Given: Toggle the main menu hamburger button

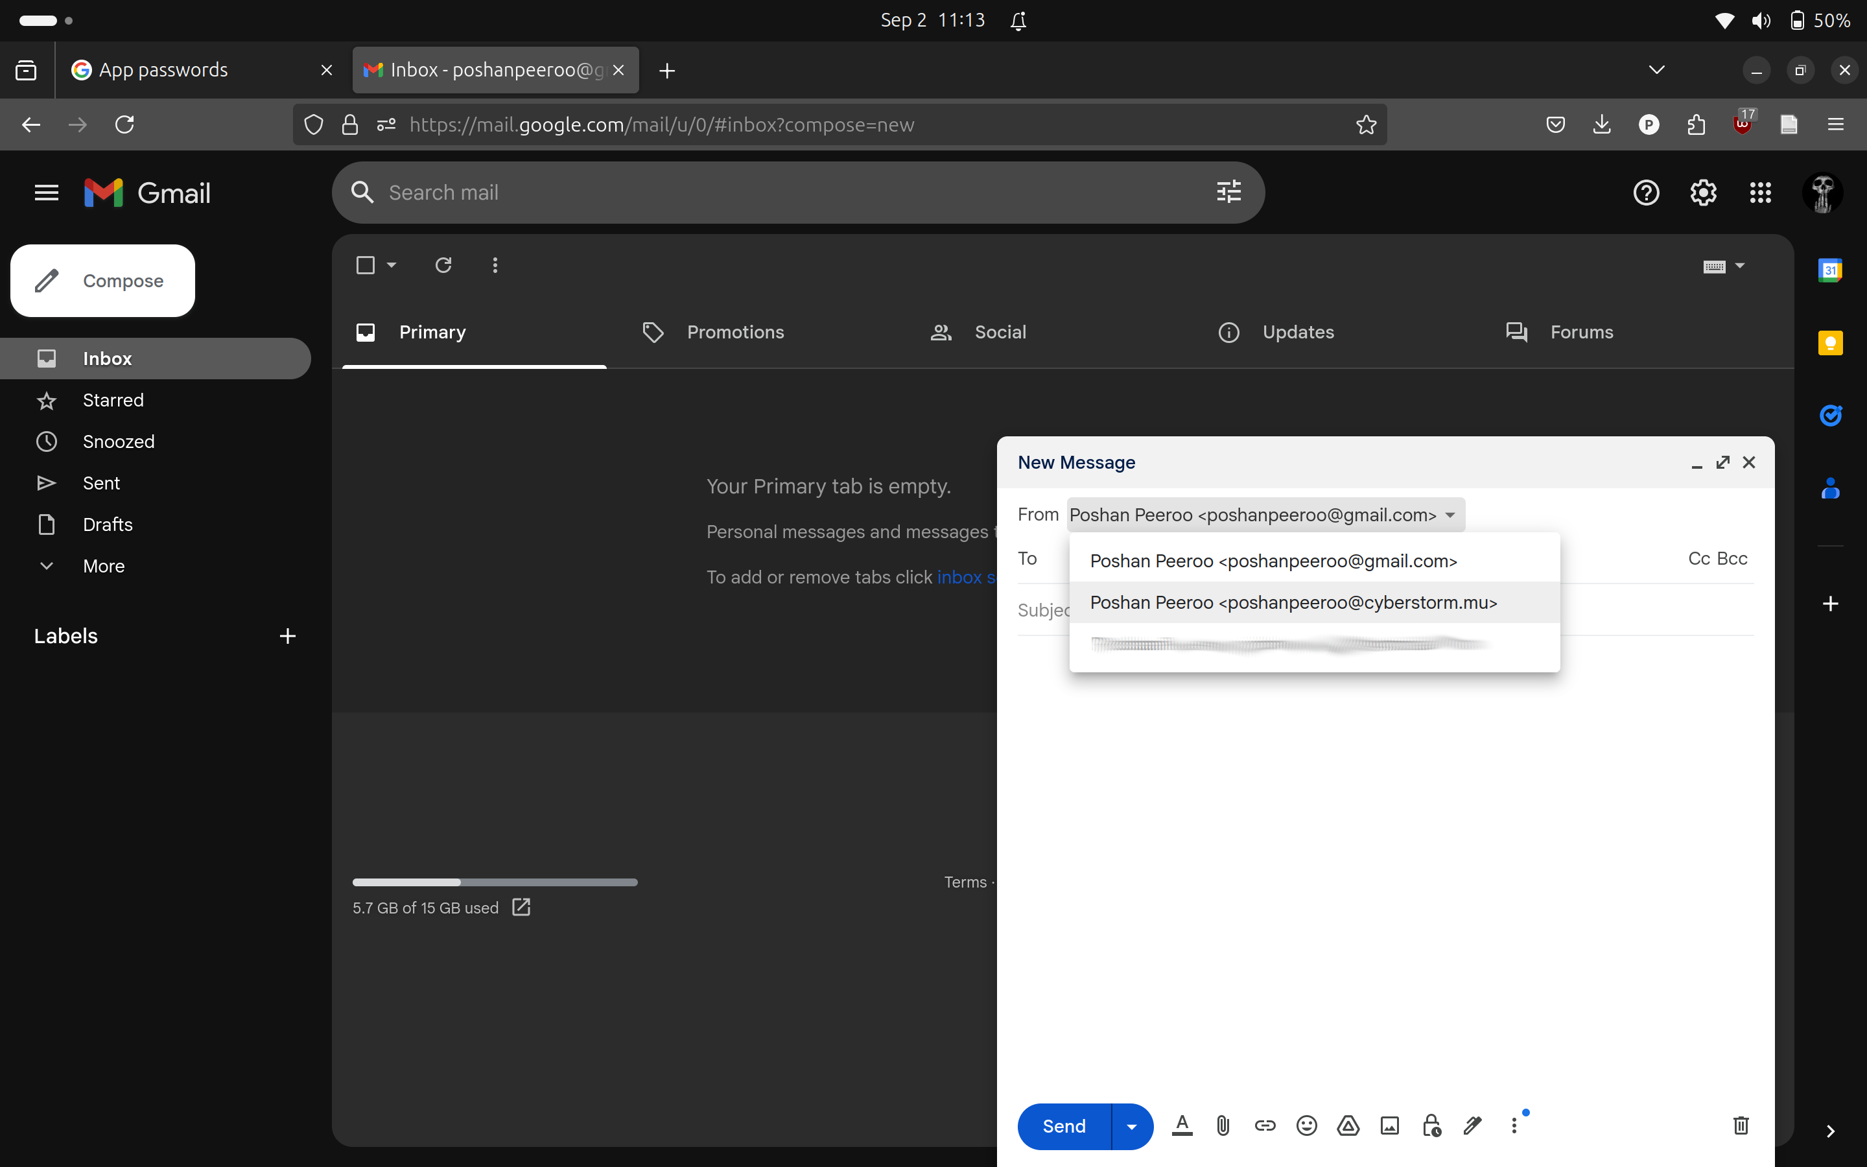Looking at the screenshot, I should coord(46,192).
